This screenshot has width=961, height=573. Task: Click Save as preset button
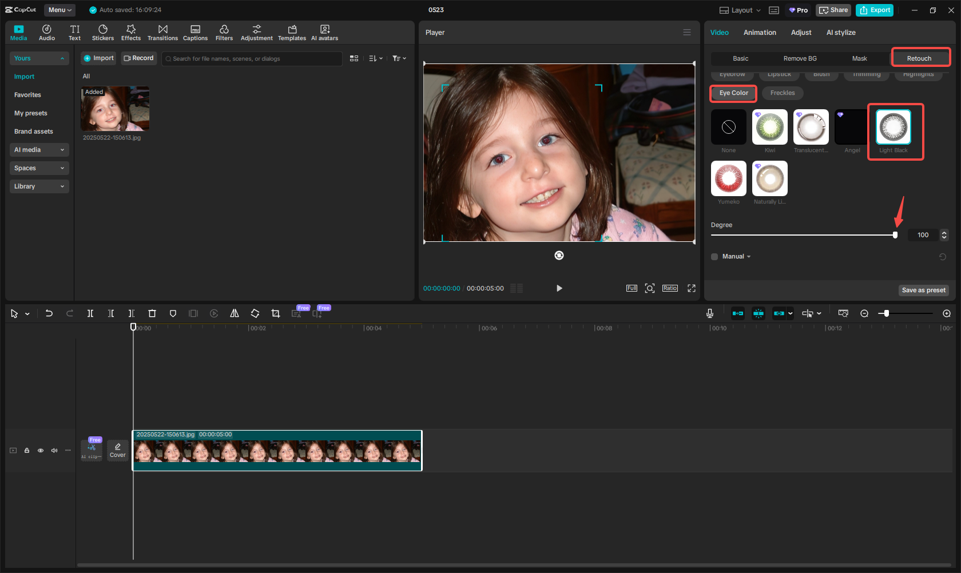(923, 291)
